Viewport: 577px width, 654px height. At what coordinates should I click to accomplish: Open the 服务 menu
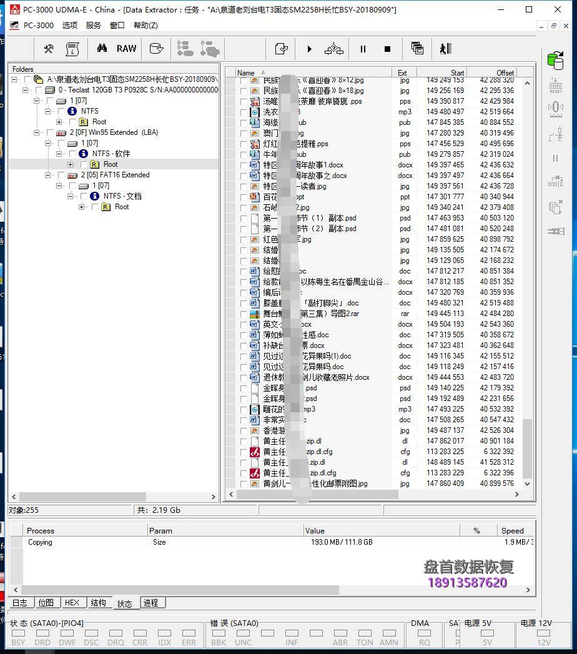click(93, 25)
